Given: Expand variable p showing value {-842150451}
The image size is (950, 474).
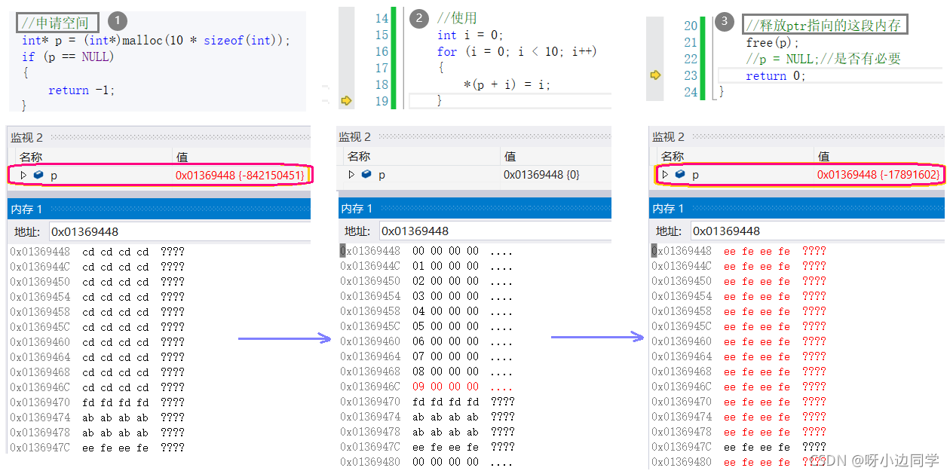Looking at the screenshot, I should [x=24, y=175].
